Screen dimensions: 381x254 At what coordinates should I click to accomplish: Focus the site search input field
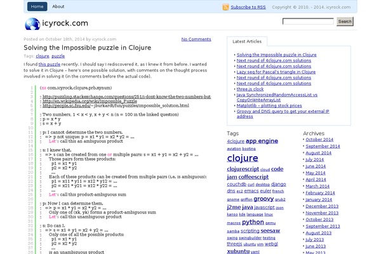(x=308, y=22)
